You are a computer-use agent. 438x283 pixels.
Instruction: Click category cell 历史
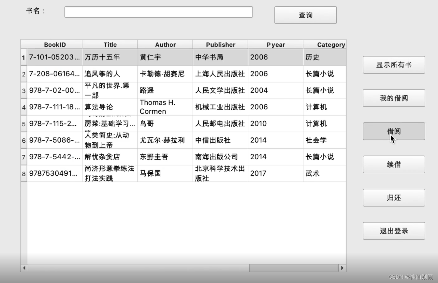(x=325, y=57)
